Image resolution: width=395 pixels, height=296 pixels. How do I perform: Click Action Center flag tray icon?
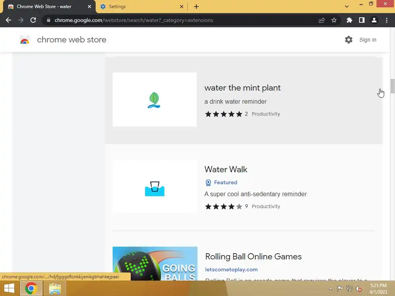[x=340, y=289]
